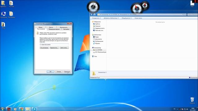Open Изображения library in sidebar
Image resolution: width=198 pixels, height=111 pixels.
click(x=99, y=41)
